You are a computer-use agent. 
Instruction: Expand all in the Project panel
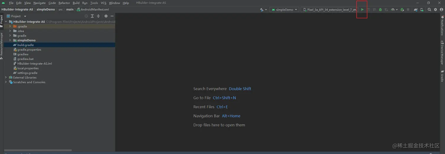coord(92,16)
